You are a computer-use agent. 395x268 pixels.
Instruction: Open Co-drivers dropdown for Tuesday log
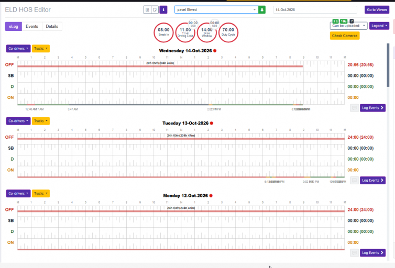click(x=18, y=121)
